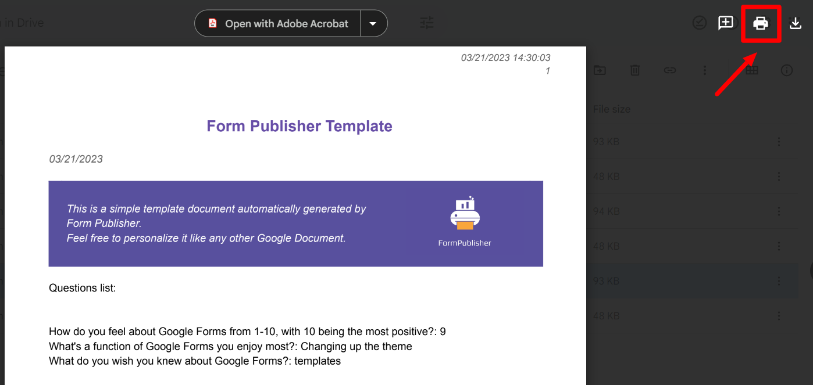The height and width of the screenshot is (385, 813).
Task: Click the line ending with Changing up the theme
Action: coord(230,347)
